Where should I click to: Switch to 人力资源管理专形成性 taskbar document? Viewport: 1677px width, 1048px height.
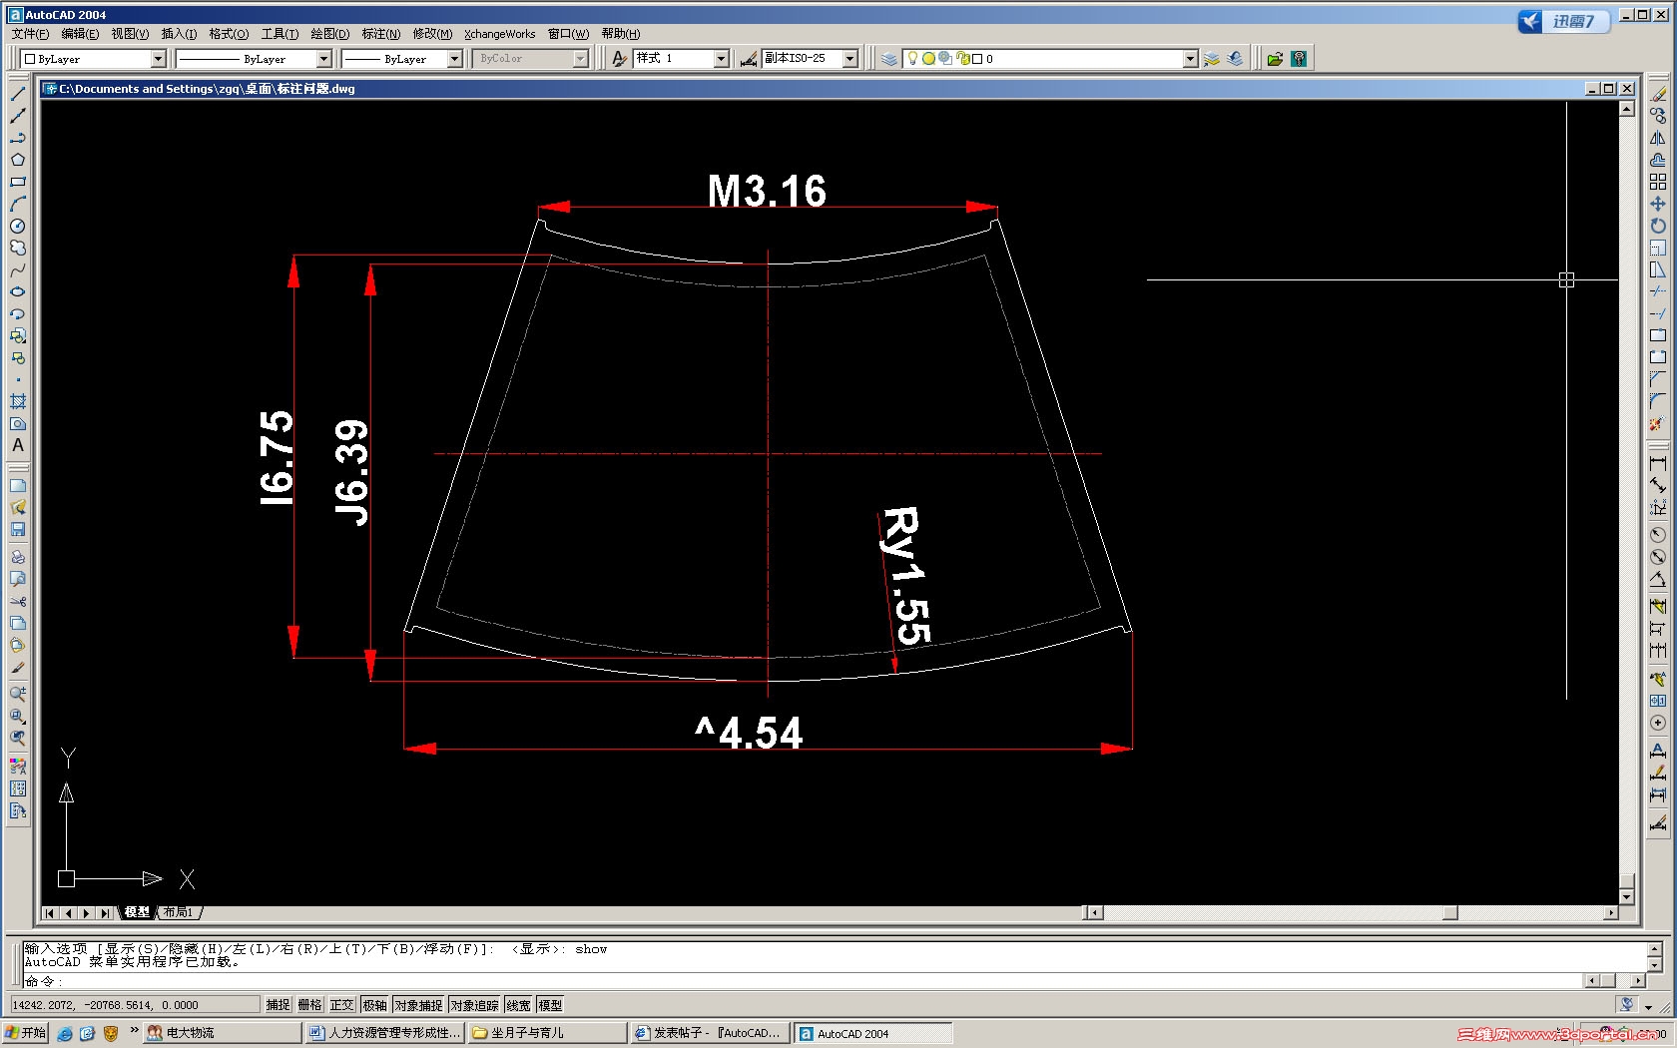coord(384,1033)
